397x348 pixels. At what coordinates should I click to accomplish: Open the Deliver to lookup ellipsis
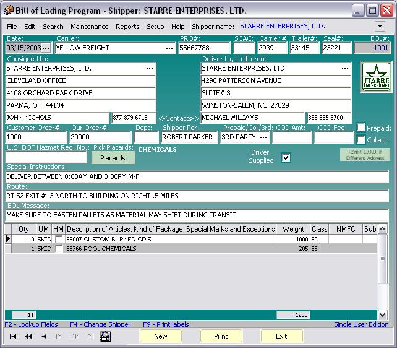point(345,69)
